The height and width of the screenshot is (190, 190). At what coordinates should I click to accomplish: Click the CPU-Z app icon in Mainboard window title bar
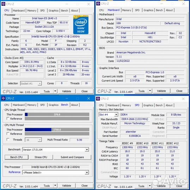[98, 4]
